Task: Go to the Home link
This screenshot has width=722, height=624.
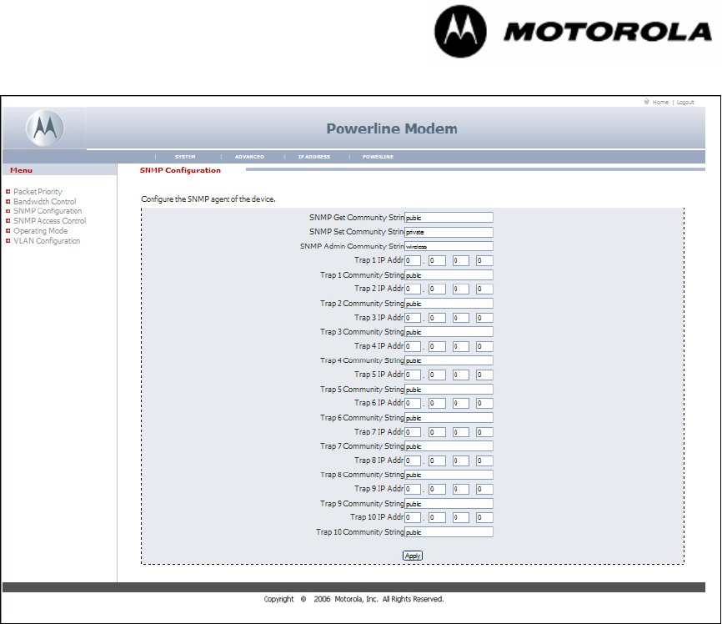Action: pyautogui.click(x=660, y=103)
